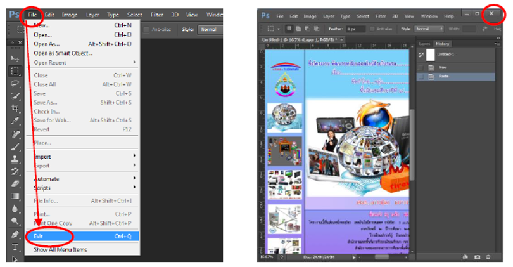Select the Horizontal Type tool
Screen dimensions: 513x267
[x=14, y=247]
